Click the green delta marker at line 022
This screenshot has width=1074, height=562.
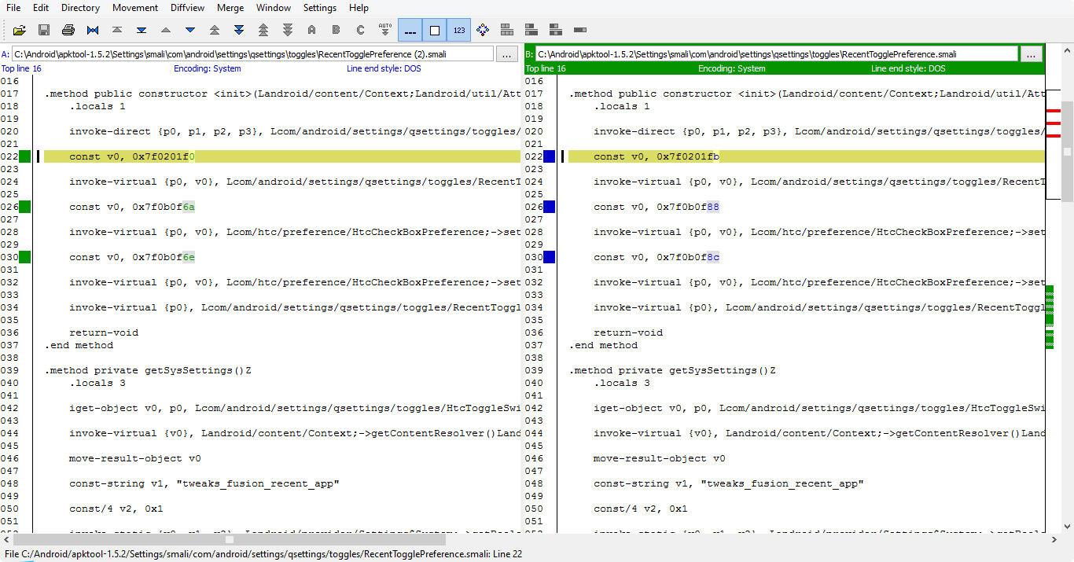(25, 156)
